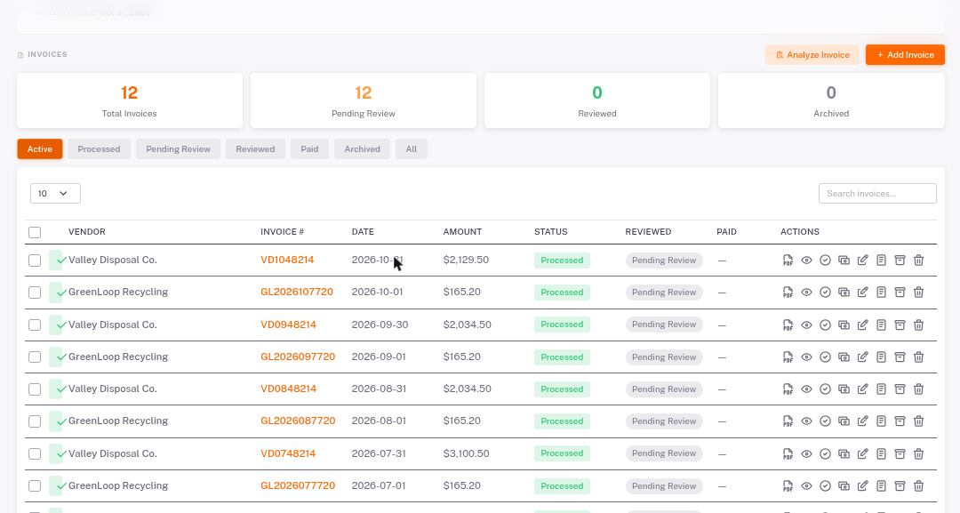Viewport: 960px width, 513px height.
Task: Toggle the select-all checkbox in table header
Action: [x=35, y=233]
